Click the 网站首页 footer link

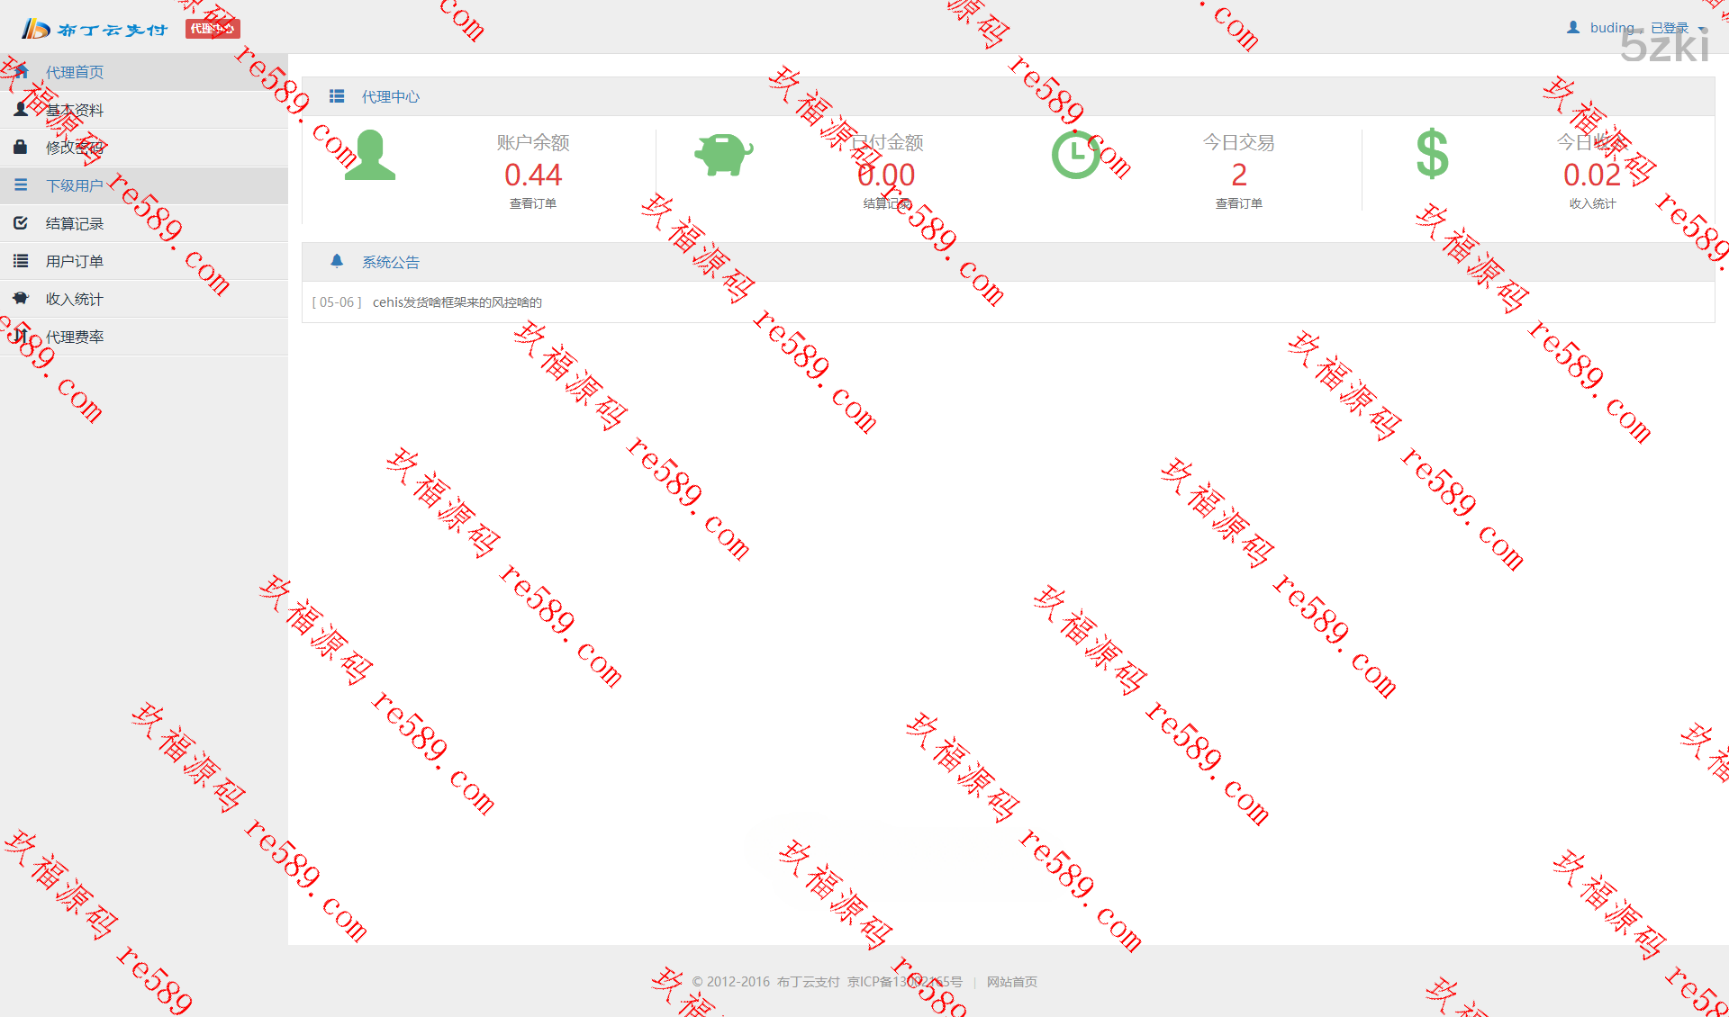[x=1011, y=982]
